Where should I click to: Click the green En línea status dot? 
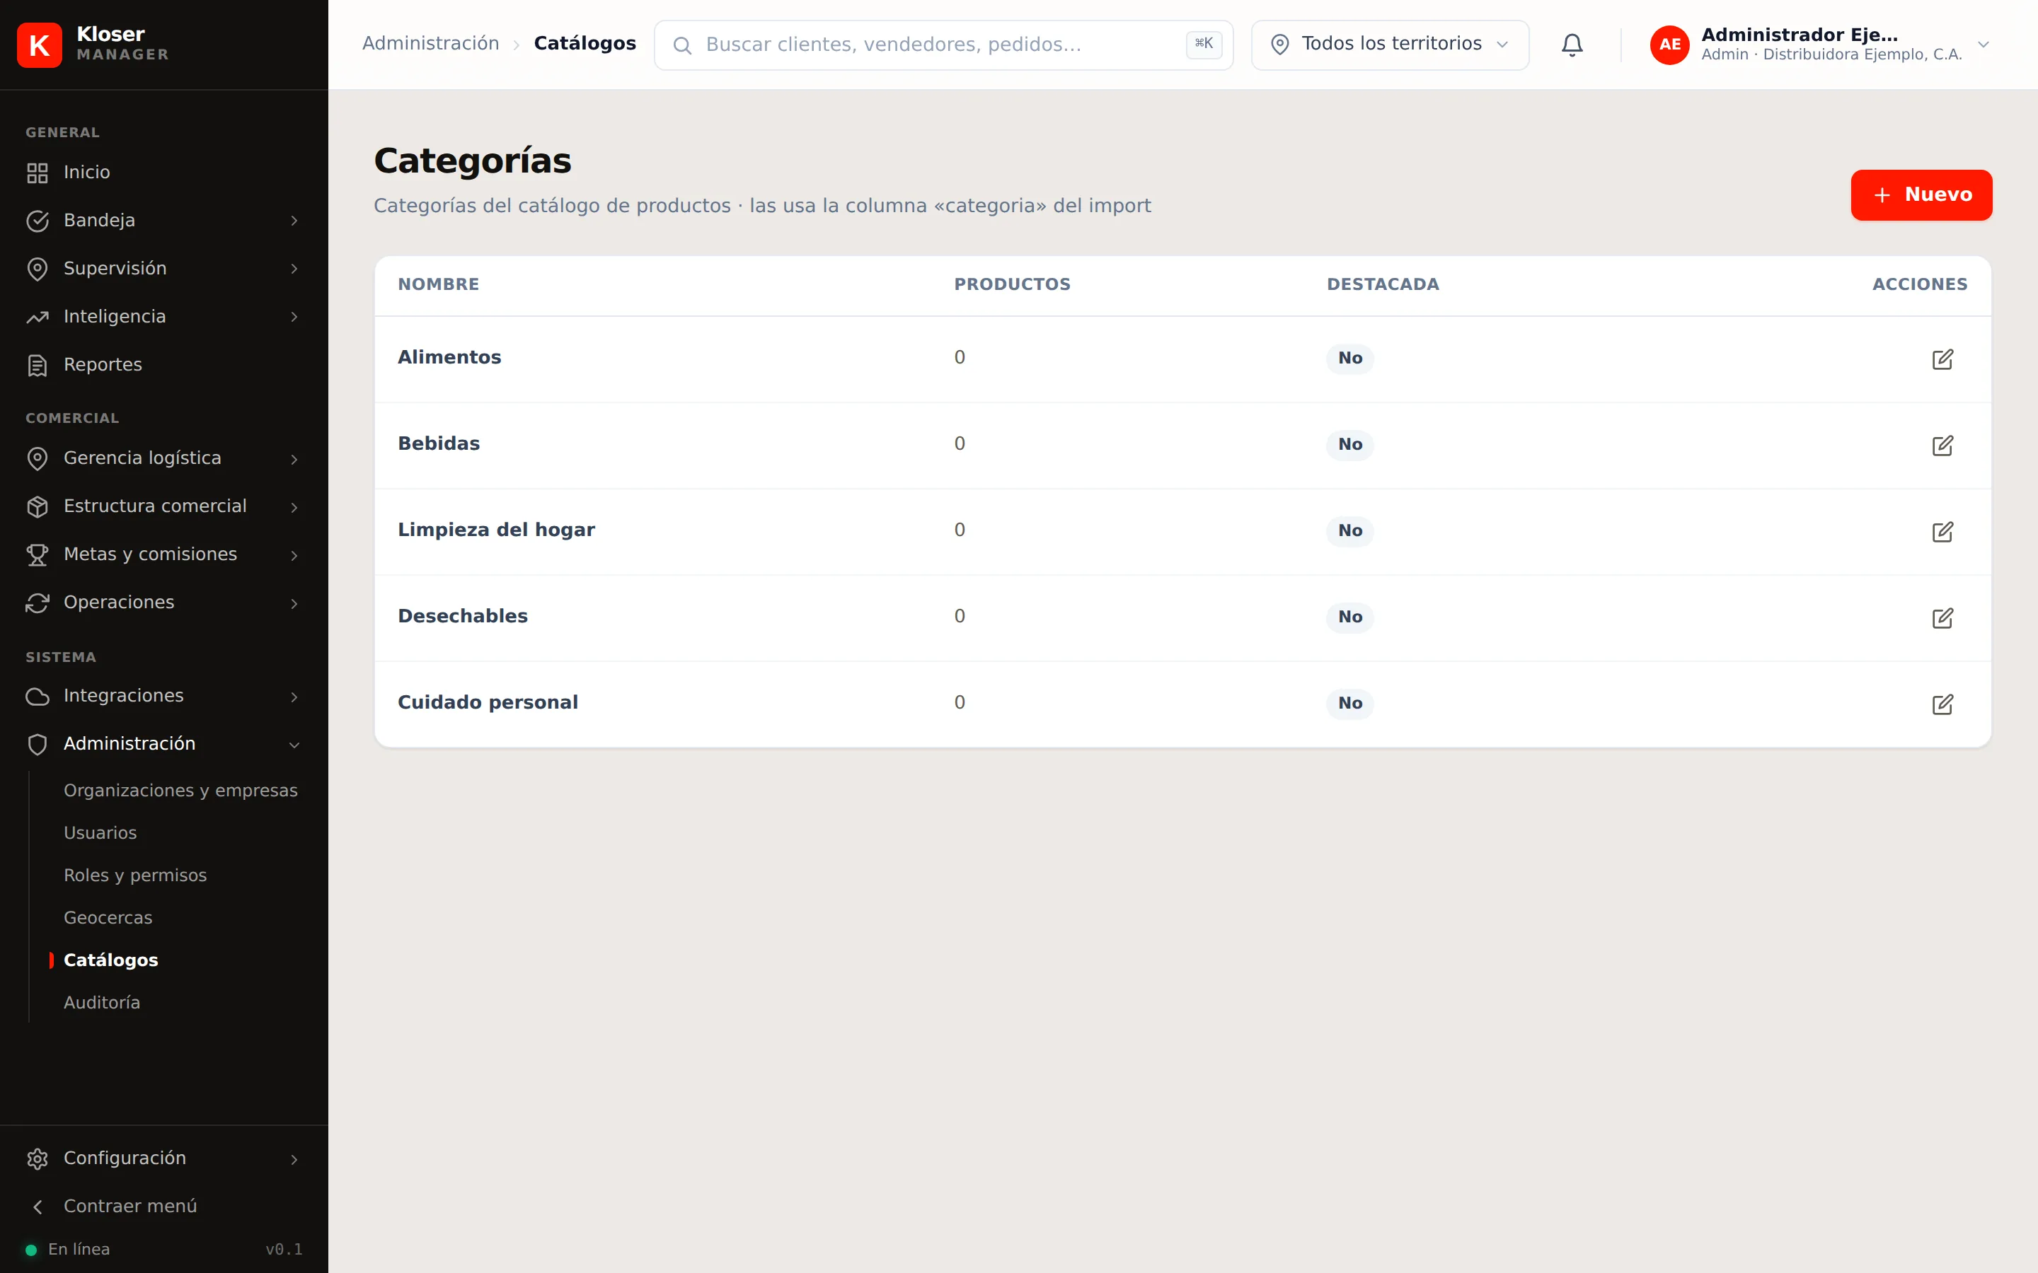[x=31, y=1250]
